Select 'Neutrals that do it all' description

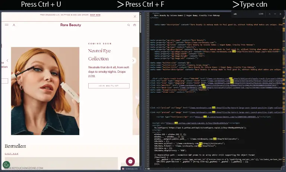[109, 72]
